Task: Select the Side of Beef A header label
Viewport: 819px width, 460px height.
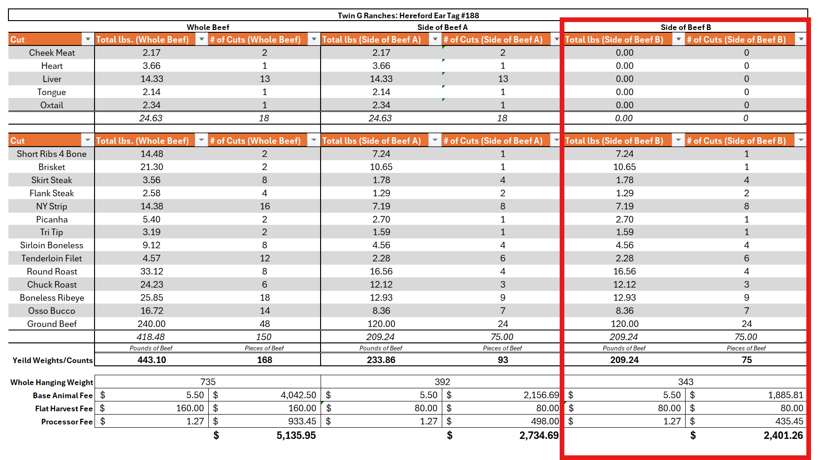Action: point(442,27)
